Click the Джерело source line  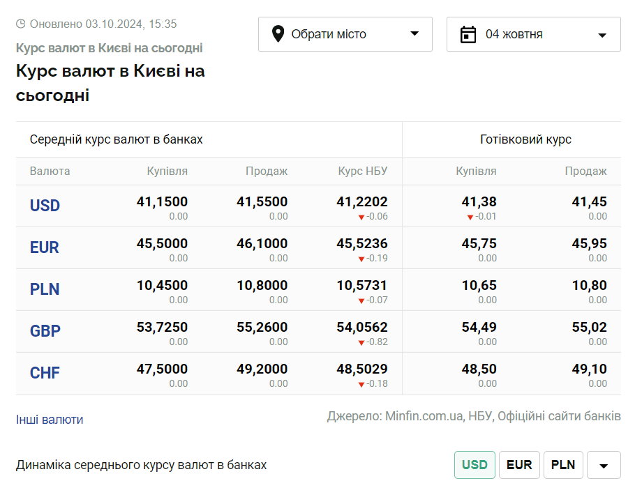click(x=474, y=416)
